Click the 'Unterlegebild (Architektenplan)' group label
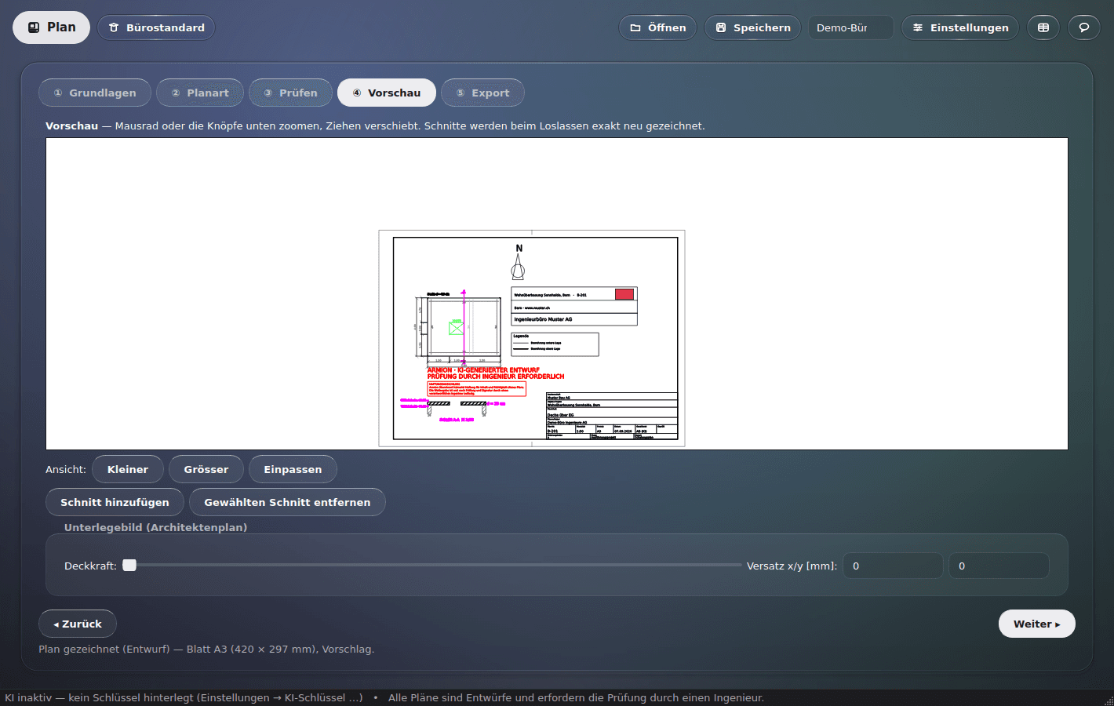The width and height of the screenshot is (1114, 706). 155,527
